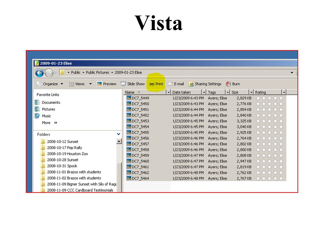Open the Views dropdown arrow
This screenshot has height=243, width=324.
pos(90,84)
